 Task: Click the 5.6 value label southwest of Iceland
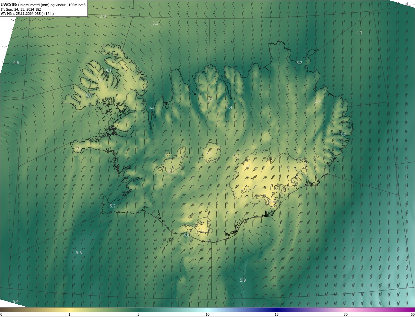[79, 252]
